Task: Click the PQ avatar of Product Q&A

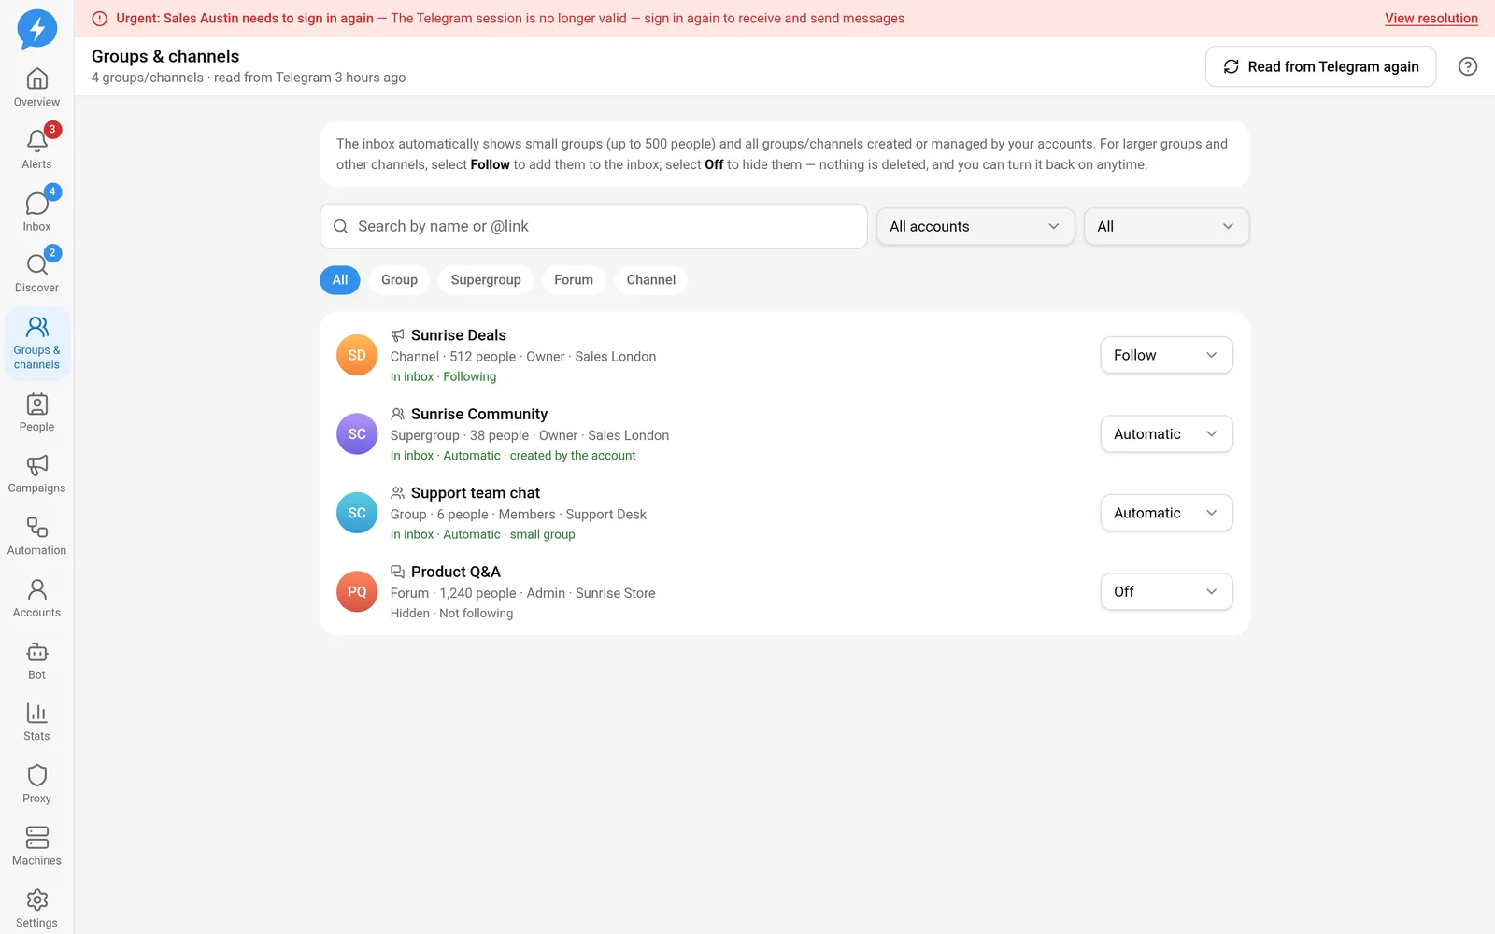Action: coord(357,592)
